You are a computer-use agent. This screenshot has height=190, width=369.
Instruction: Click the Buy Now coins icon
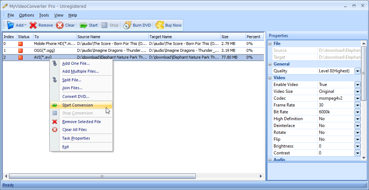point(160,25)
